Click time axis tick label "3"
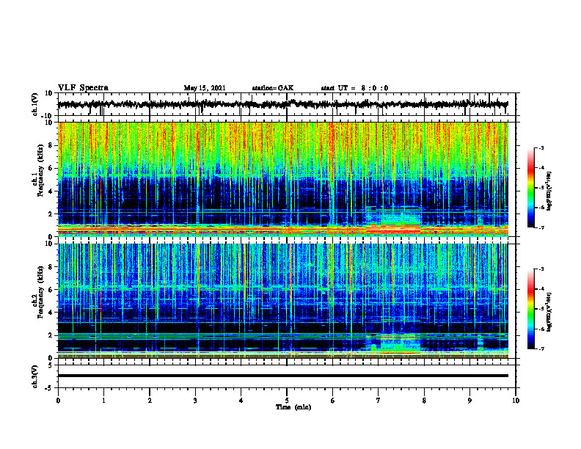 click(x=195, y=401)
